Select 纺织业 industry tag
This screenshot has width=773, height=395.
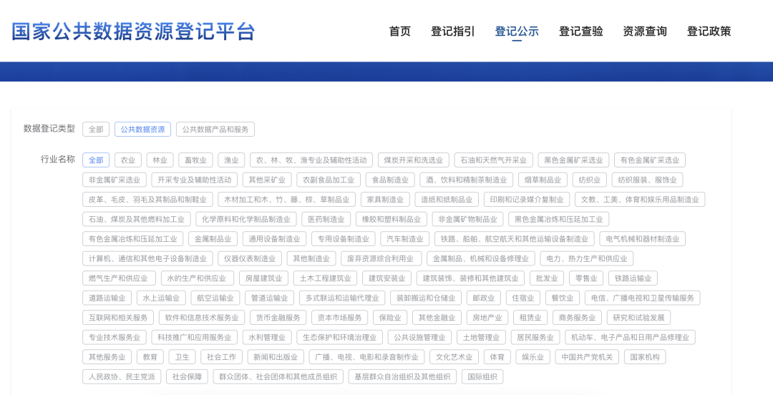590,180
